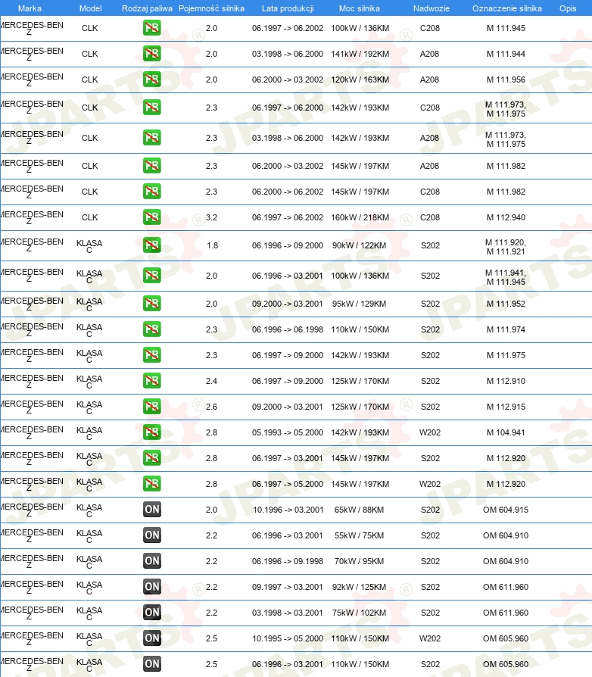Click PB icon in the 2.4 M 112.910 row

pos(152,381)
